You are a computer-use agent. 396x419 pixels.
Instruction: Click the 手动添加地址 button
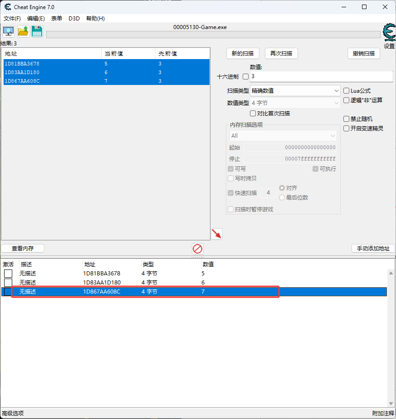coord(373,249)
